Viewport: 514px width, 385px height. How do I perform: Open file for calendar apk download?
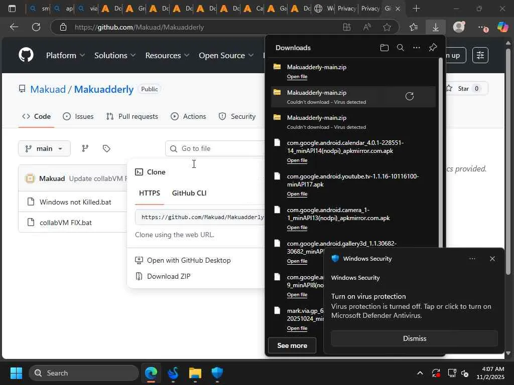297,160
